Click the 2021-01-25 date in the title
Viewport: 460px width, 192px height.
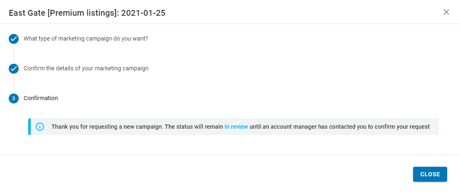(x=144, y=13)
